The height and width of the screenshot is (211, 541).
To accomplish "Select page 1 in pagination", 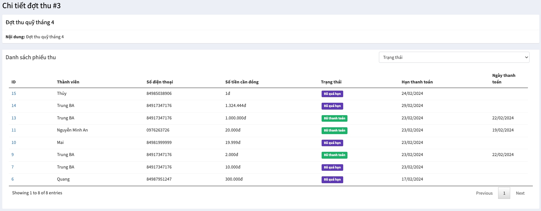I will [504, 193].
